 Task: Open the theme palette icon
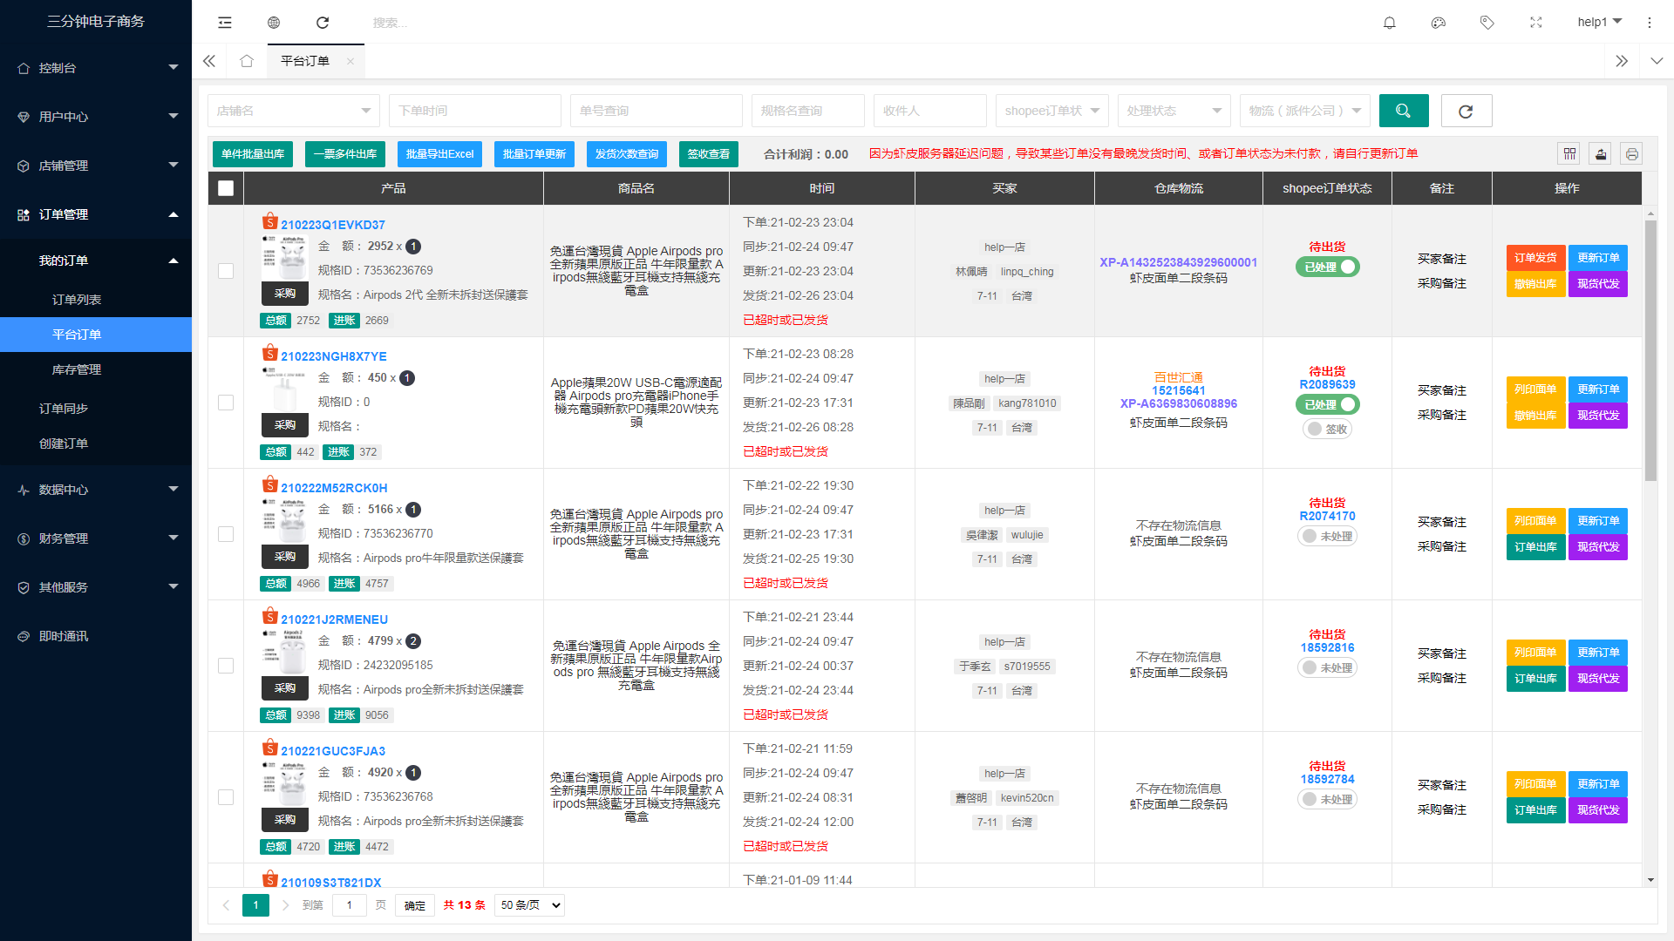click(1439, 23)
